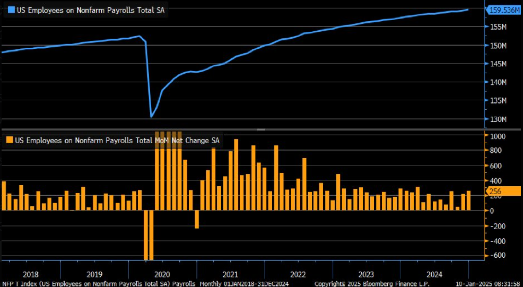This screenshot has width=523, height=287.
Task: Click the 1000 tick on the lower axis
Action: point(496,136)
